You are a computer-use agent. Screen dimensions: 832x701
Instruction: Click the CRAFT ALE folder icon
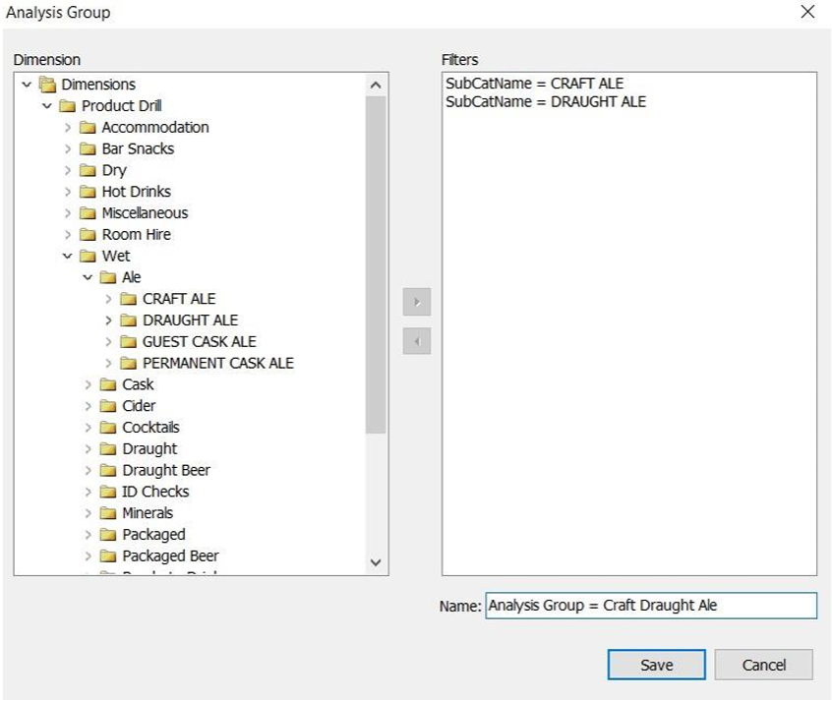[128, 299]
